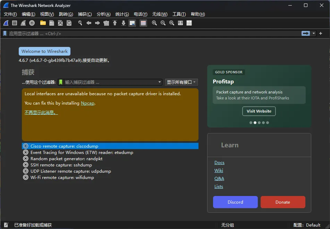Open the 统计(S) menu
The width and height of the screenshot is (330, 229).
click(x=122, y=14)
